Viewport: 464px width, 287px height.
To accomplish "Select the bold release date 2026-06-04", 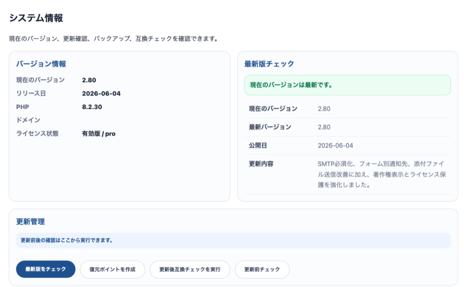I will [x=101, y=94].
